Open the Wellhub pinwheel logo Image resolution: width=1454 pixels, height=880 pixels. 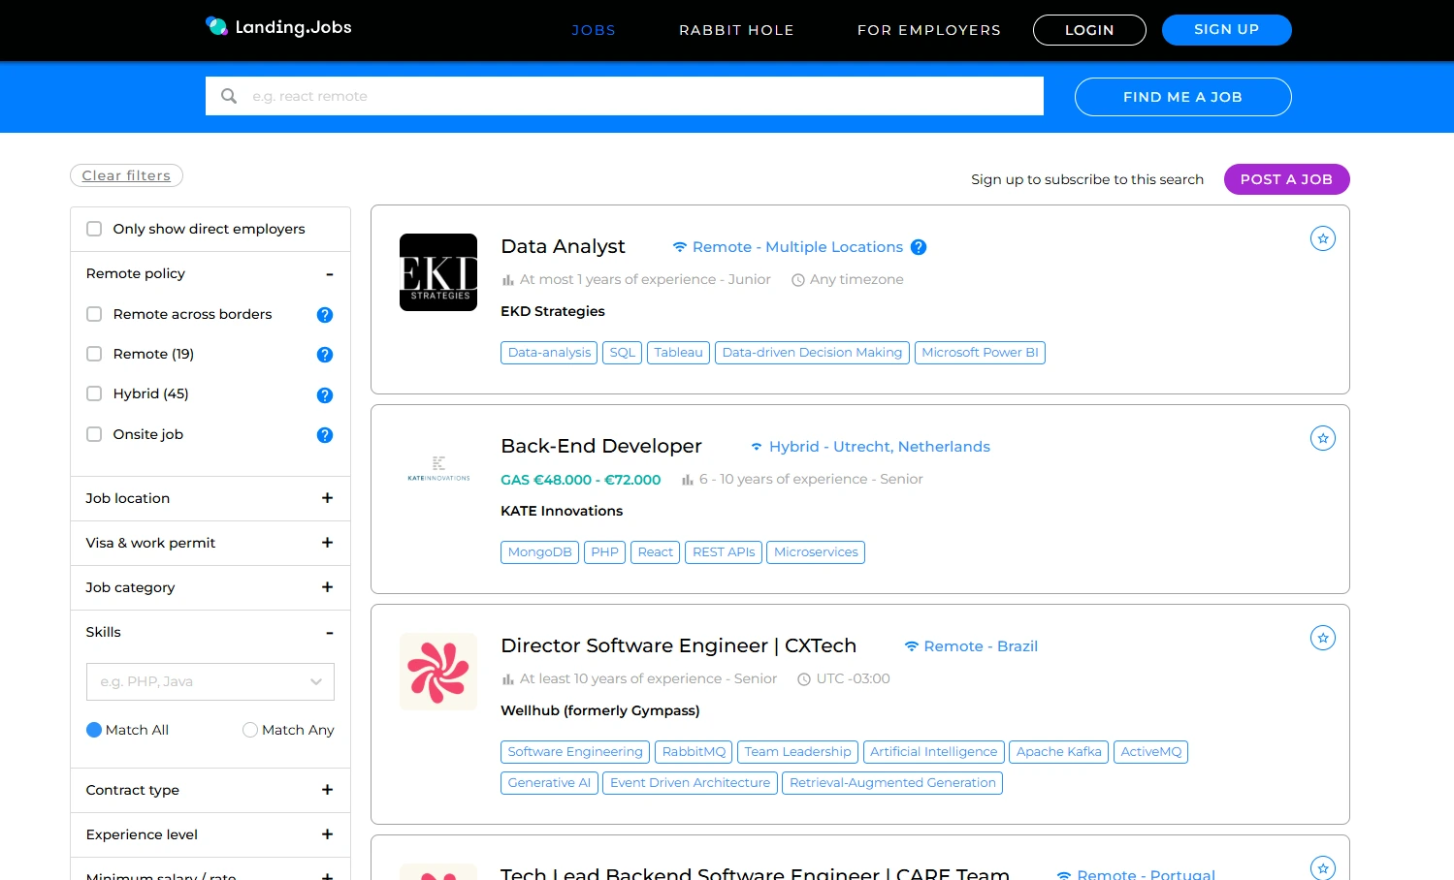(x=438, y=672)
